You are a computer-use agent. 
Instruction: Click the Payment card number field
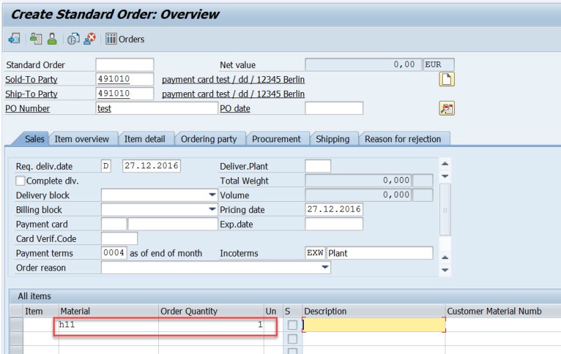click(x=173, y=224)
